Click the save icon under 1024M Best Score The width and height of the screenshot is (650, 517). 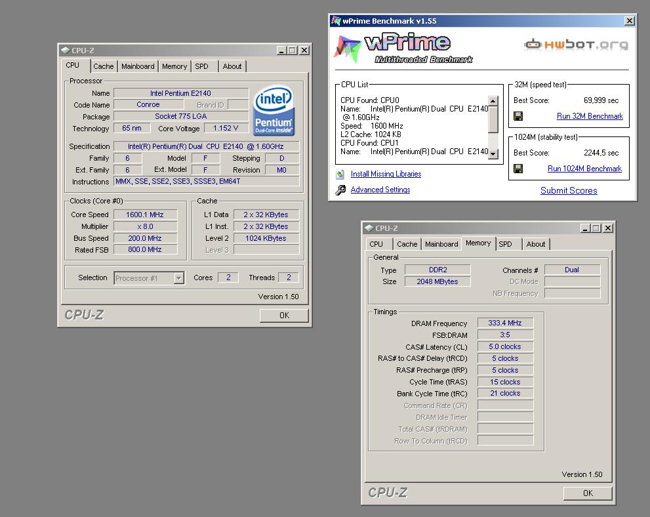pyautogui.click(x=518, y=169)
